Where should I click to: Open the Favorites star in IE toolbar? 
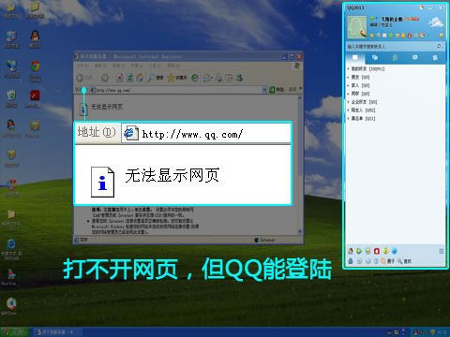(177, 78)
